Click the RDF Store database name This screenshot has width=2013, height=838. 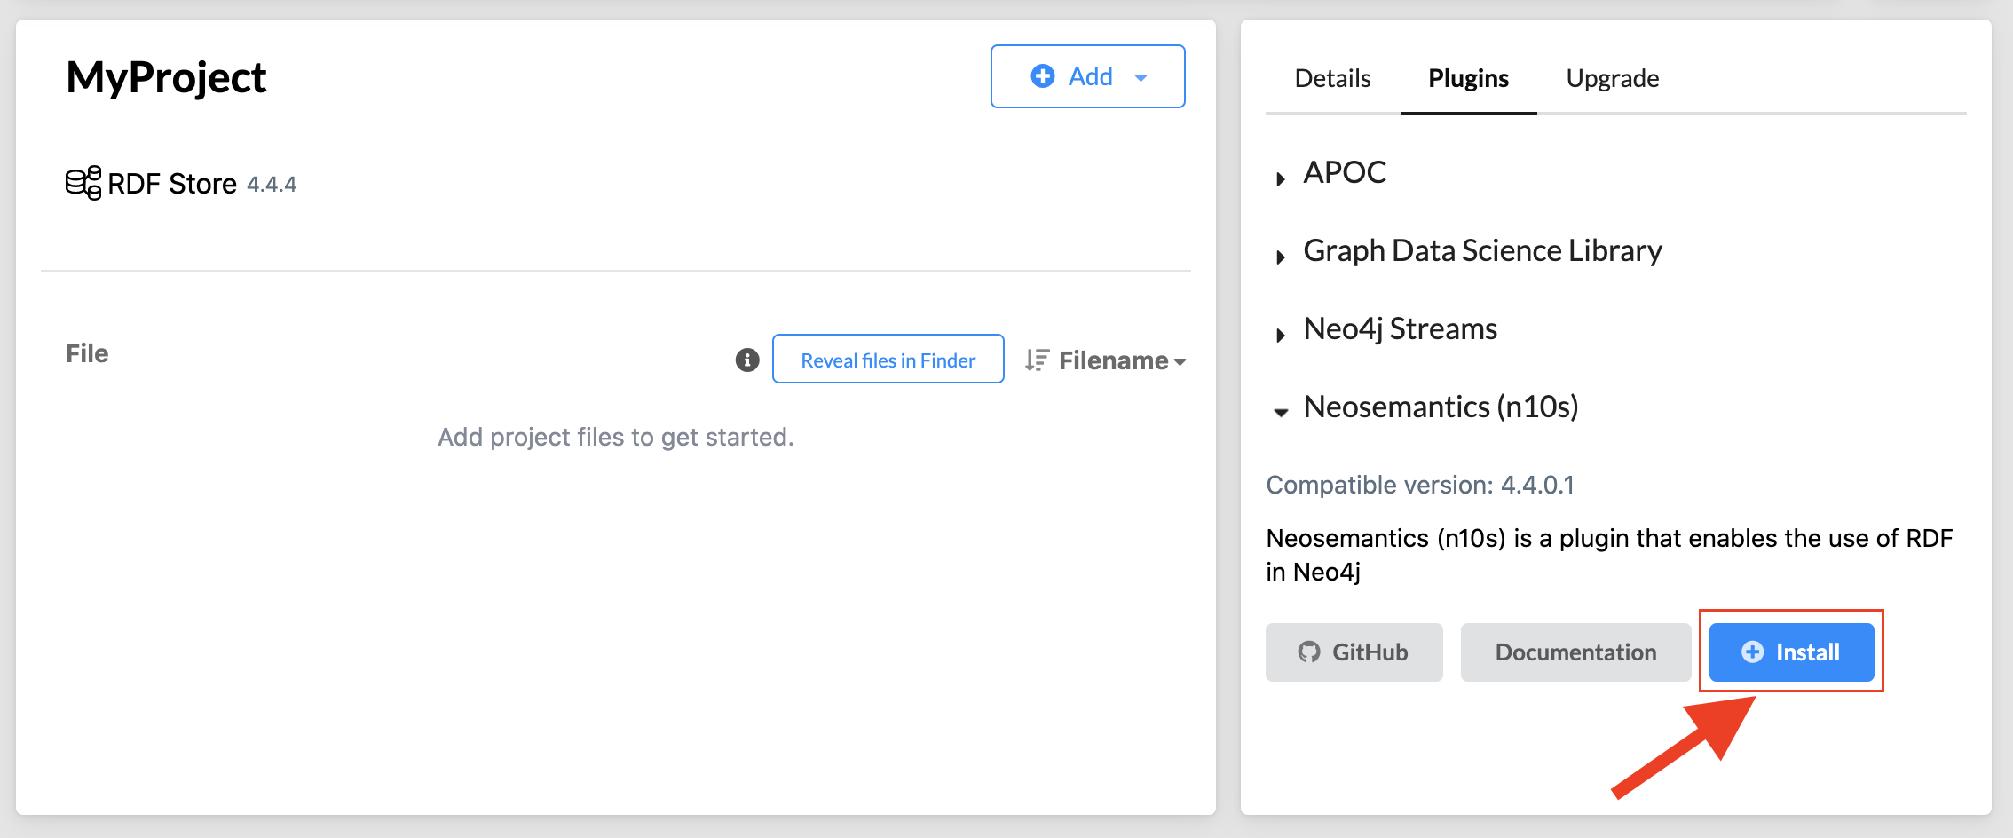click(x=172, y=184)
